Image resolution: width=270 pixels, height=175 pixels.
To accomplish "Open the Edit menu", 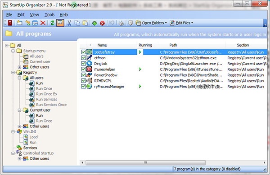I will 21,15.
